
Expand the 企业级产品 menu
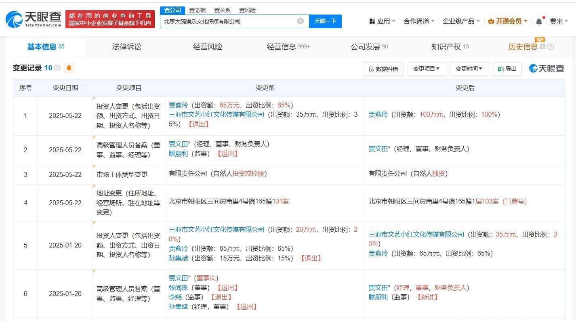(461, 21)
